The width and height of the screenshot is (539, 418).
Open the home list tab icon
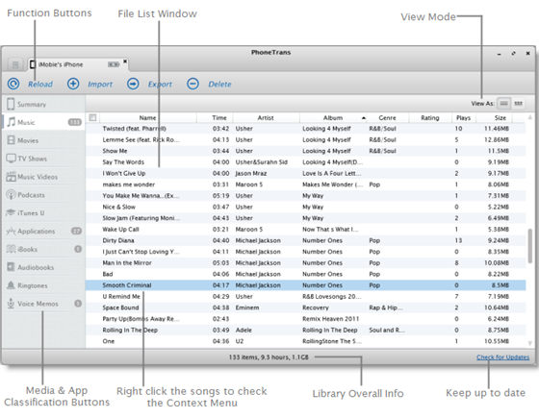click(x=15, y=64)
